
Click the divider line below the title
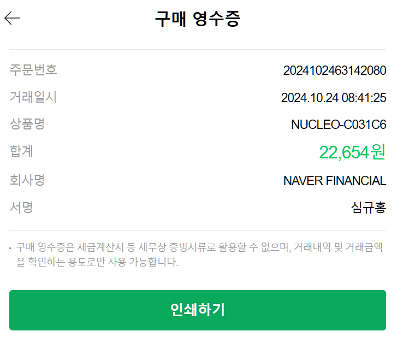point(198,50)
